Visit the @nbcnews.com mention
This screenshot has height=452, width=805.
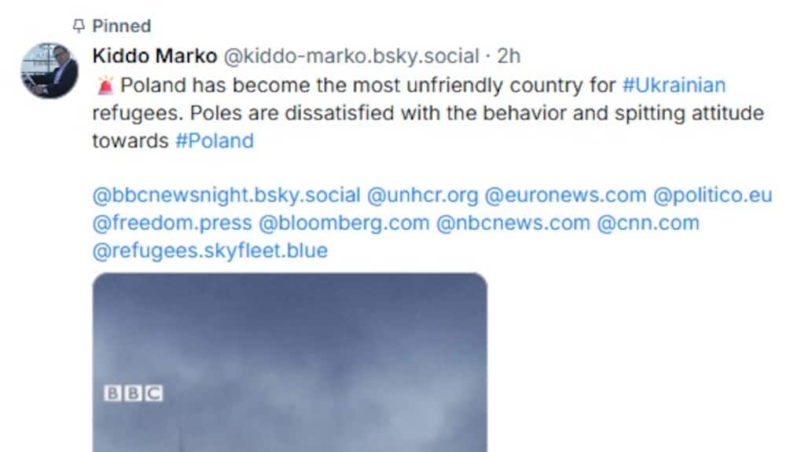(513, 223)
